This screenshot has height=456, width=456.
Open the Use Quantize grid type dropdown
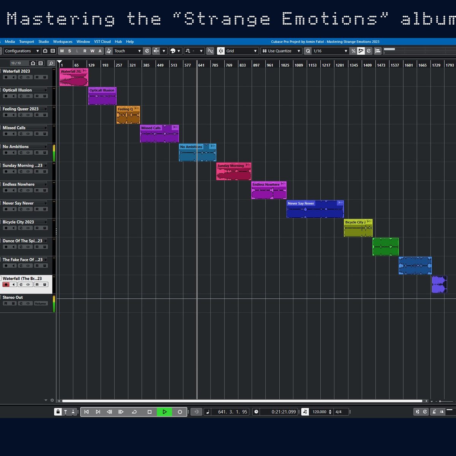(281, 51)
